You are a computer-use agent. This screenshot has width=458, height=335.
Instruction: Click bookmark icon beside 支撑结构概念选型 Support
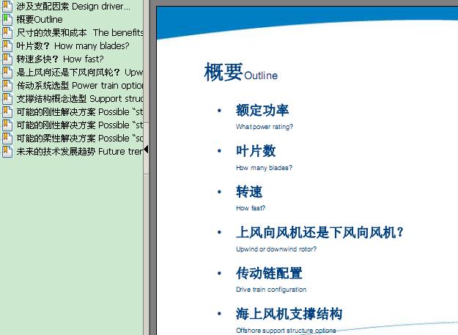[x=7, y=99]
